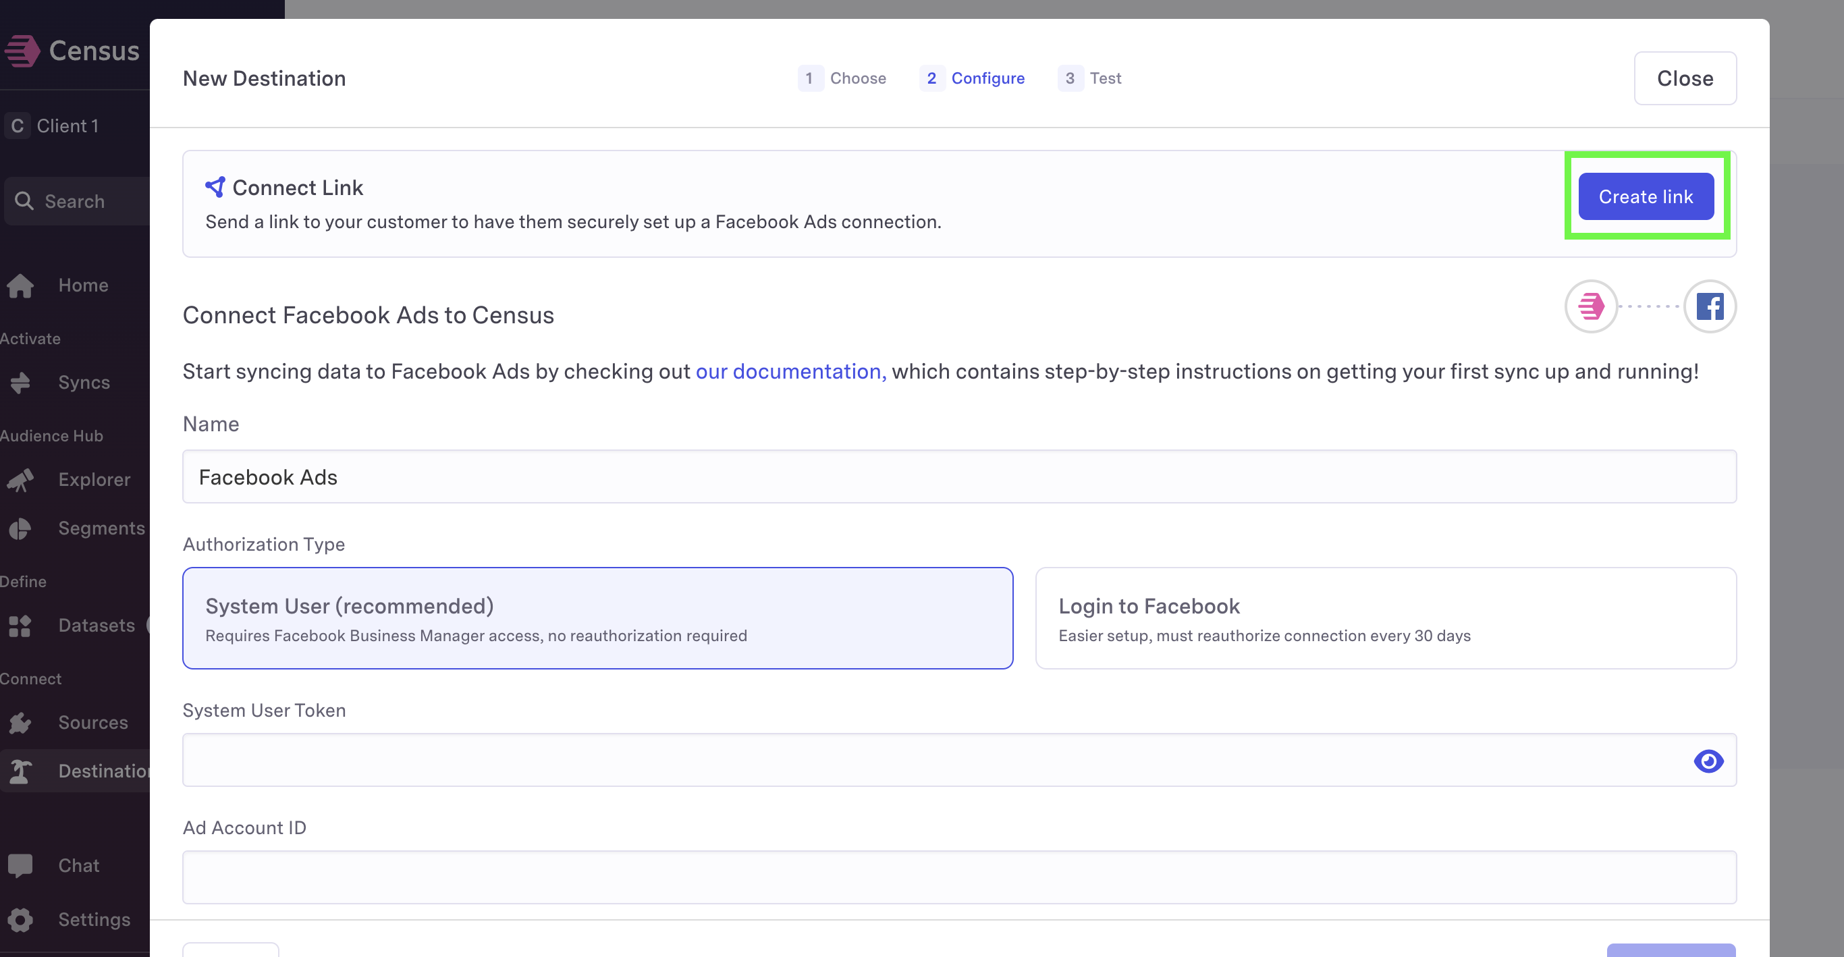Click the Facebook logo circle icon
Screen dimensions: 1844x957
[x=1710, y=306]
